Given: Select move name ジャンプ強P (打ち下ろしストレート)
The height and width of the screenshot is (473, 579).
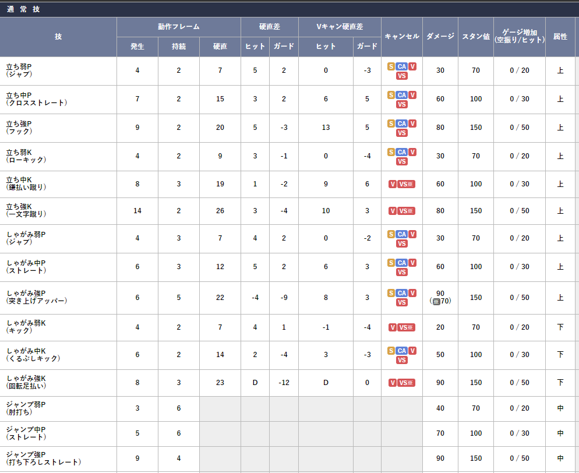Looking at the screenshot, I should [44, 458].
